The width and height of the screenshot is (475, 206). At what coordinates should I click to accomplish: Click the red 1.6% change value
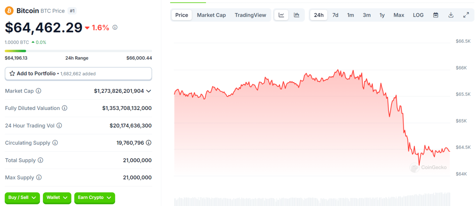point(101,28)
